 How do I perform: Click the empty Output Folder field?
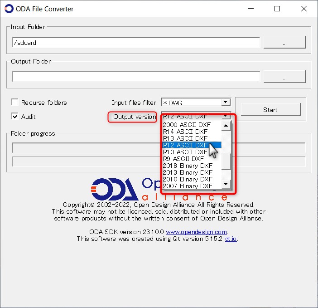136,77
